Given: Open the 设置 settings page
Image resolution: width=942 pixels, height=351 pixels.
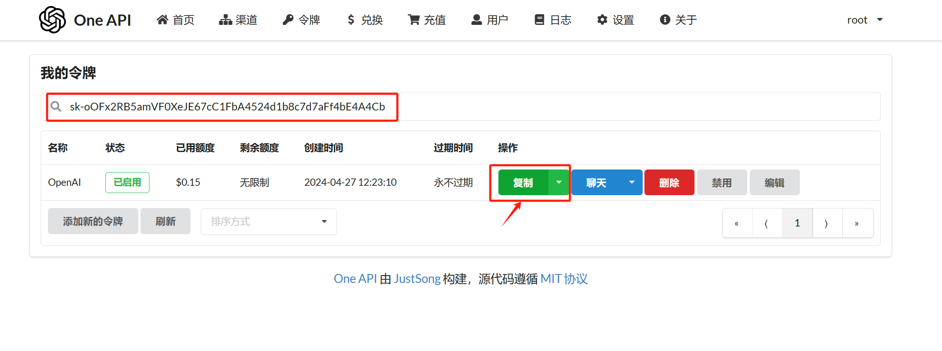Looking at the screenshot, I should (x=616, y=20).
